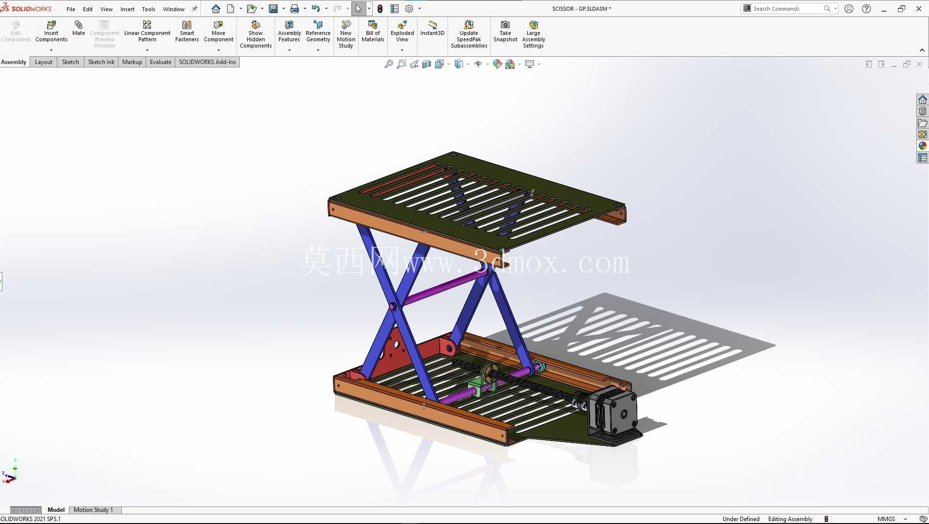Click Edit Appearance color ball

point(498,64)
